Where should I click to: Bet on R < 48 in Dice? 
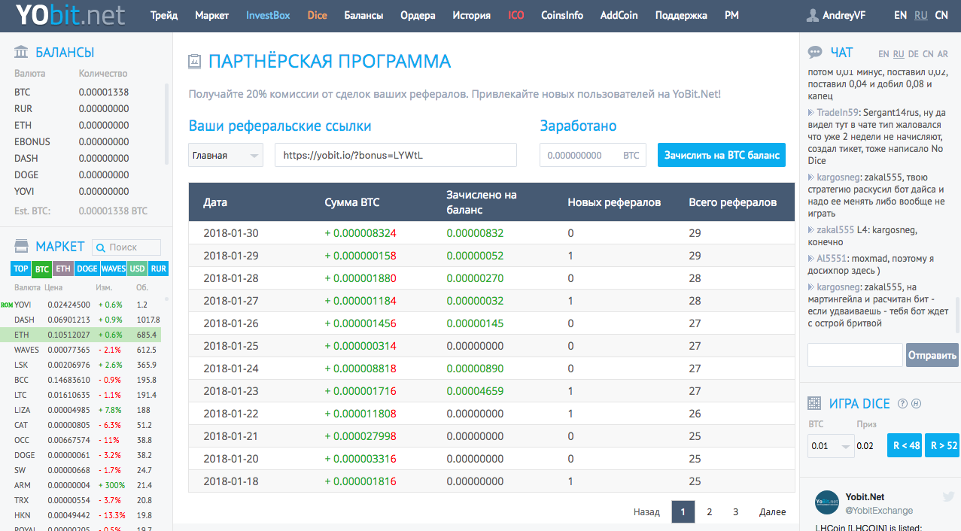(x=905, y=446)
